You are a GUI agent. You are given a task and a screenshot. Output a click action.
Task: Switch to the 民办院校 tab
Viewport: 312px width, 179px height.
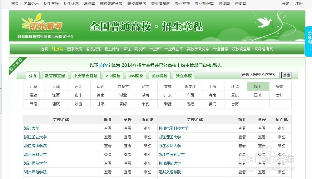[x=159, y=76]
